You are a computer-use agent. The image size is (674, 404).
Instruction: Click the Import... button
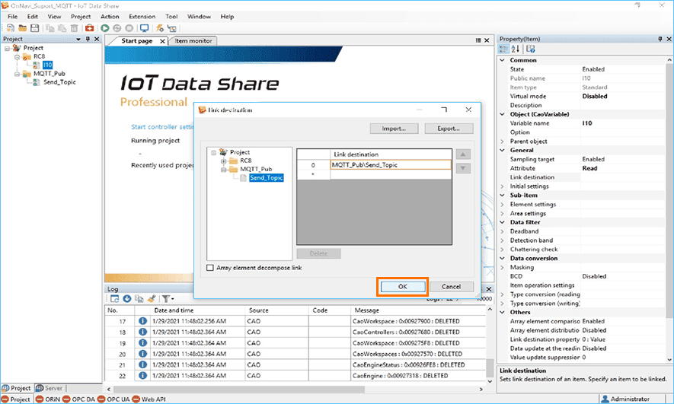pyautogui.click(x=394, y=129)
